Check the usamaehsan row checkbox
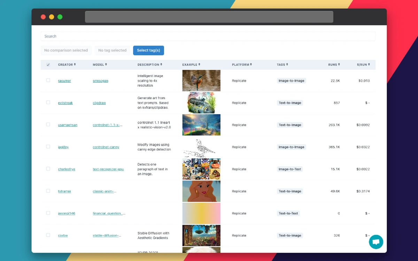Viewport: 418px width, 261px height. pos(48,125)
